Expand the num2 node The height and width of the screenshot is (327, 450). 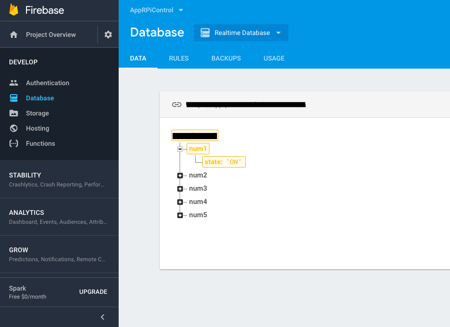coord(180,175)
